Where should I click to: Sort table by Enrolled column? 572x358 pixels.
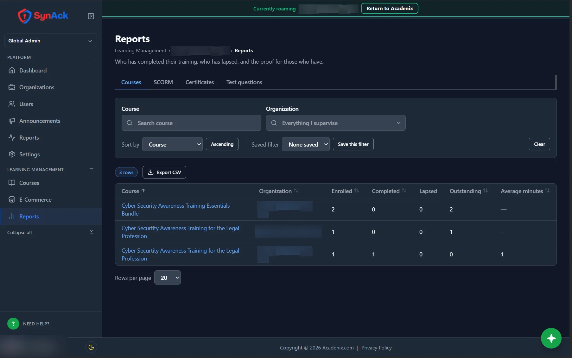pyautogui.click(x=345, y=191)
